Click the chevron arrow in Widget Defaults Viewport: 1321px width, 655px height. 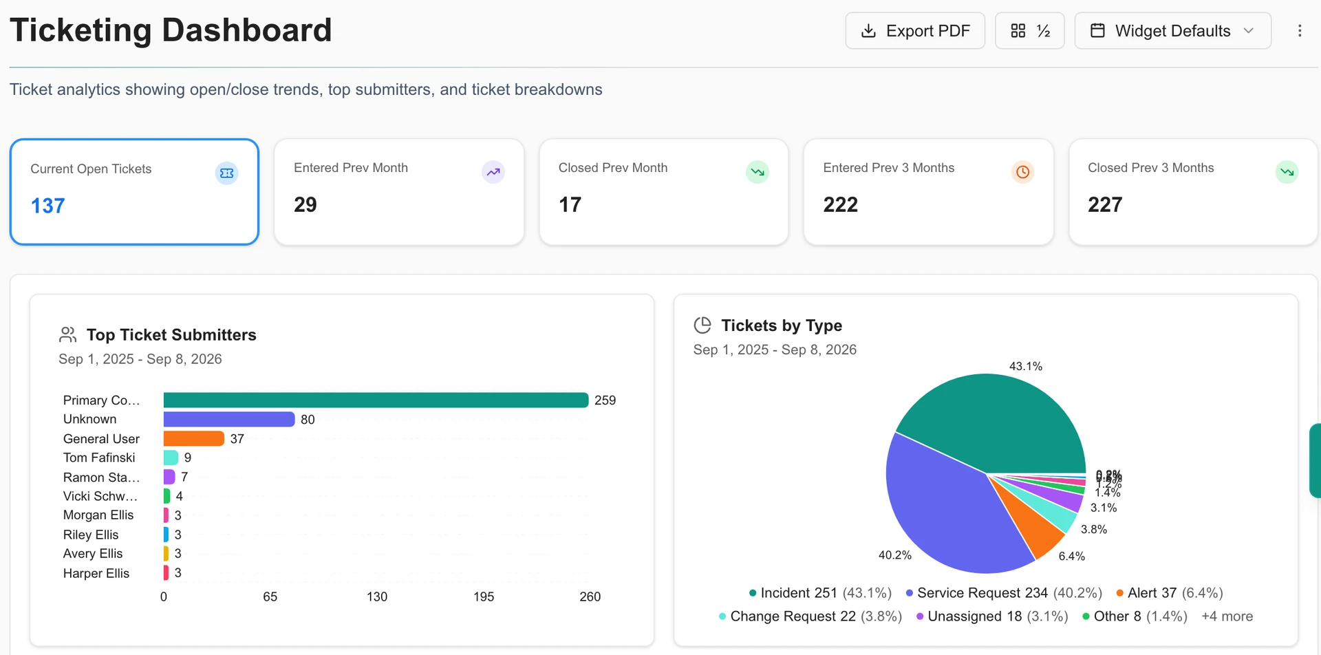click(x=1249, y=31)
